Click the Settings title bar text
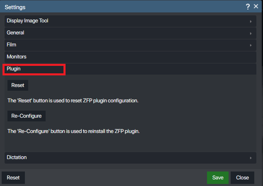The image size is (263, 186). [15, 7]
